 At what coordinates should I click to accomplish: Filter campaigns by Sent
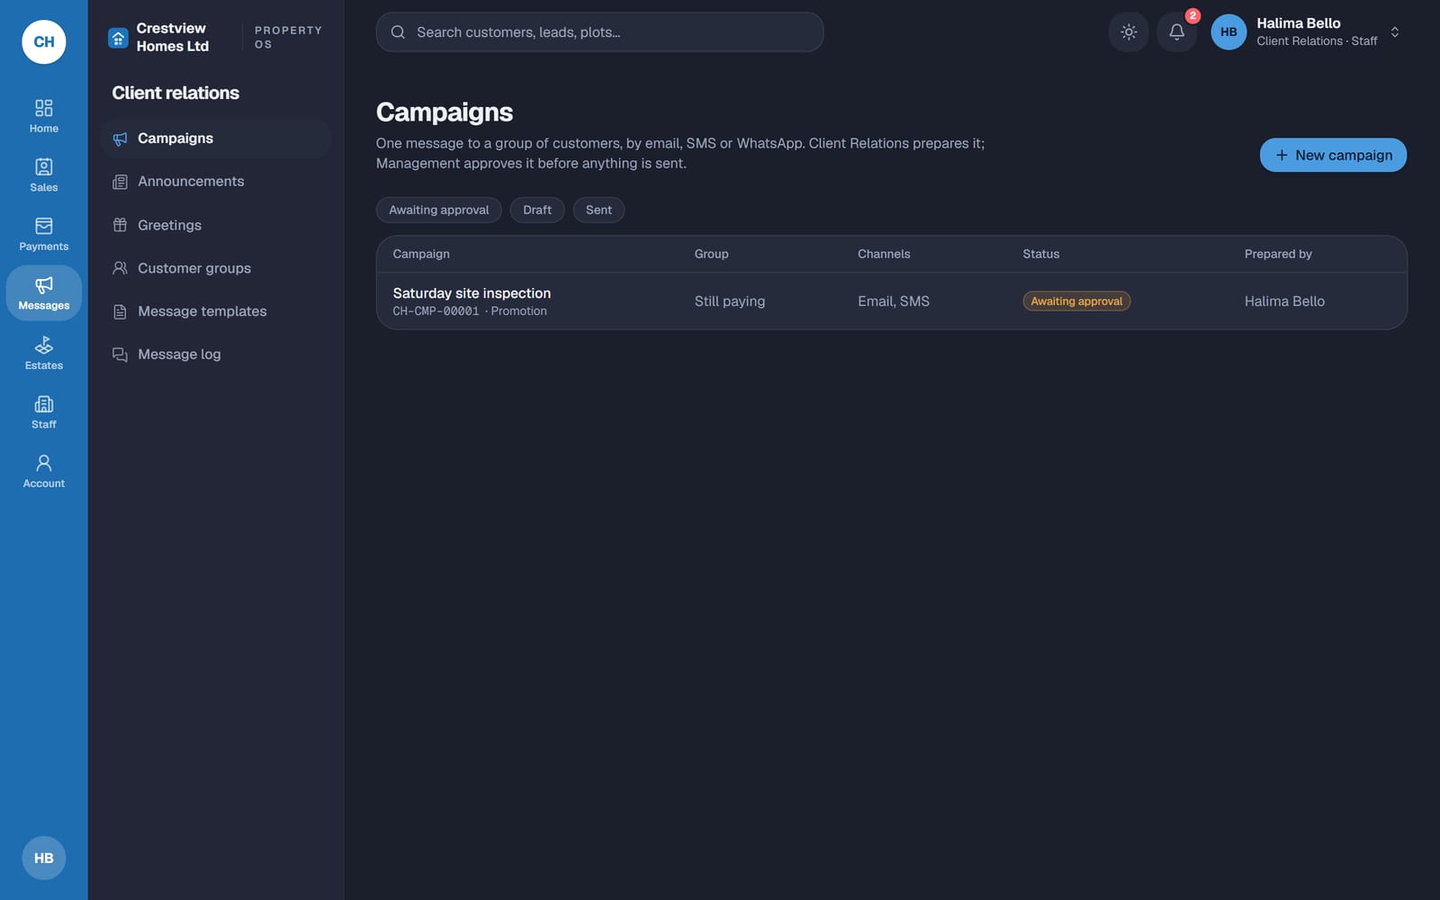(x=598, y=210)
